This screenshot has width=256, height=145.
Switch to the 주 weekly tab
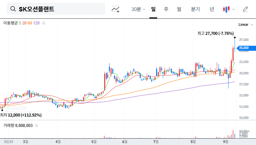pos(166,9)
